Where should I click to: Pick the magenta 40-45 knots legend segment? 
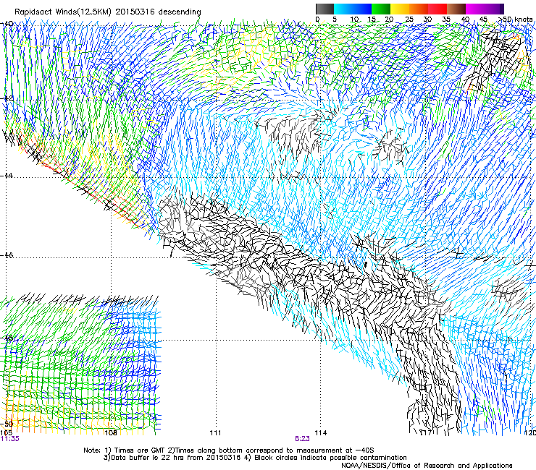click(x=475, y=9)
